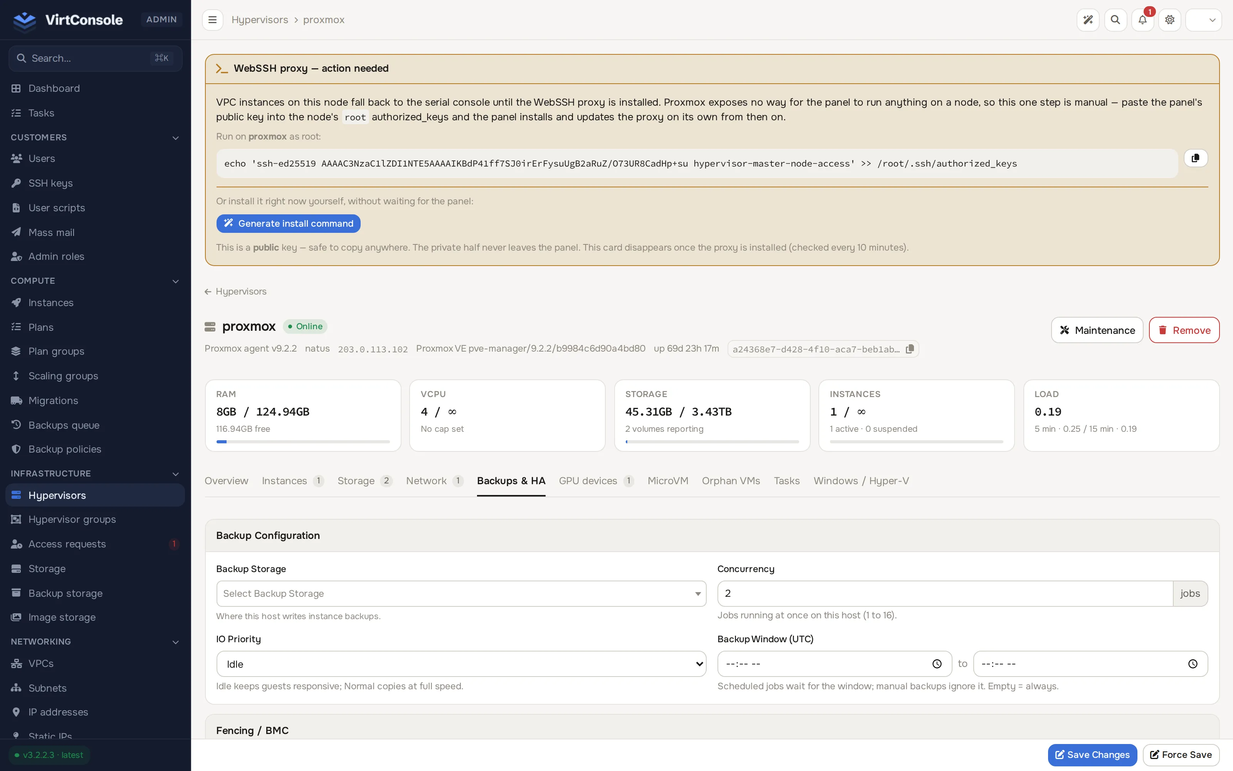Collapse the Infrastructure section
Screen dimensions: 1233x771
pyautogui.click(x=95, y=473)
